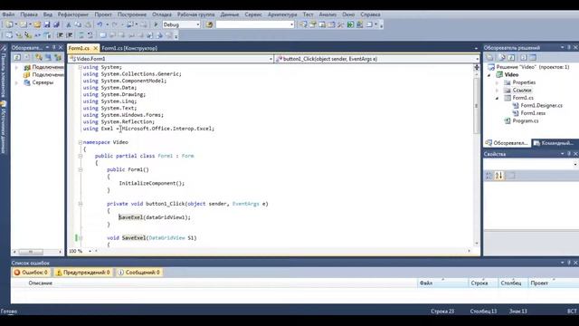Select the Video project node
This screenshot has width=579, height=326.
click(x=511, y=74)
